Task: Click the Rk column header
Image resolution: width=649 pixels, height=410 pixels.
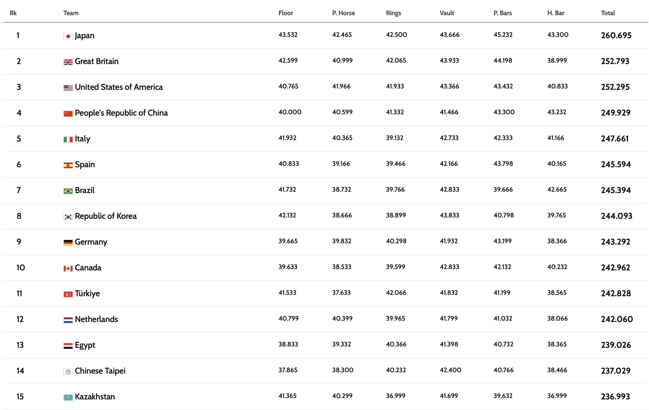Action: 13,13
